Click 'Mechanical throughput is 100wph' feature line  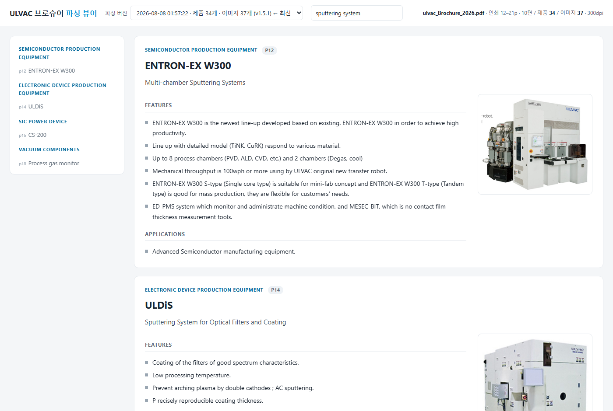(270, 171)
